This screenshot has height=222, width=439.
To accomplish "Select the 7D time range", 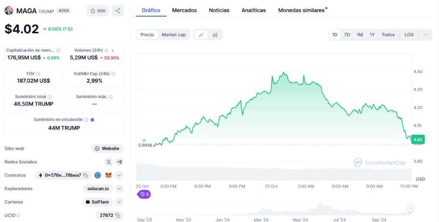I will click(x=347, y=35).
